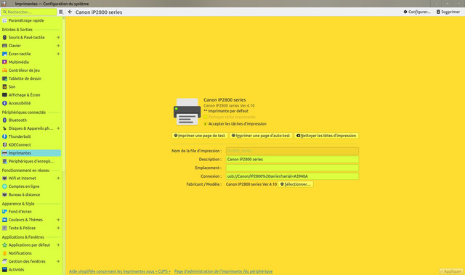Click Nettoyer les têtes d'impression button
Image resolution: width=465 pixels, height=275 pixels.
pos(326,136)
